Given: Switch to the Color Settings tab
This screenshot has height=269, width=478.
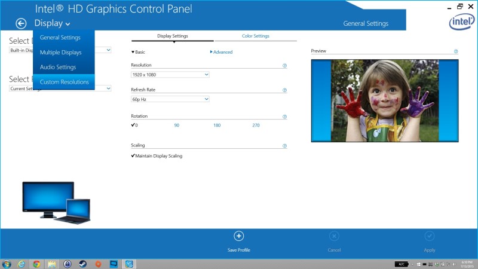Looking at the screenshot, I should [256, 36].
